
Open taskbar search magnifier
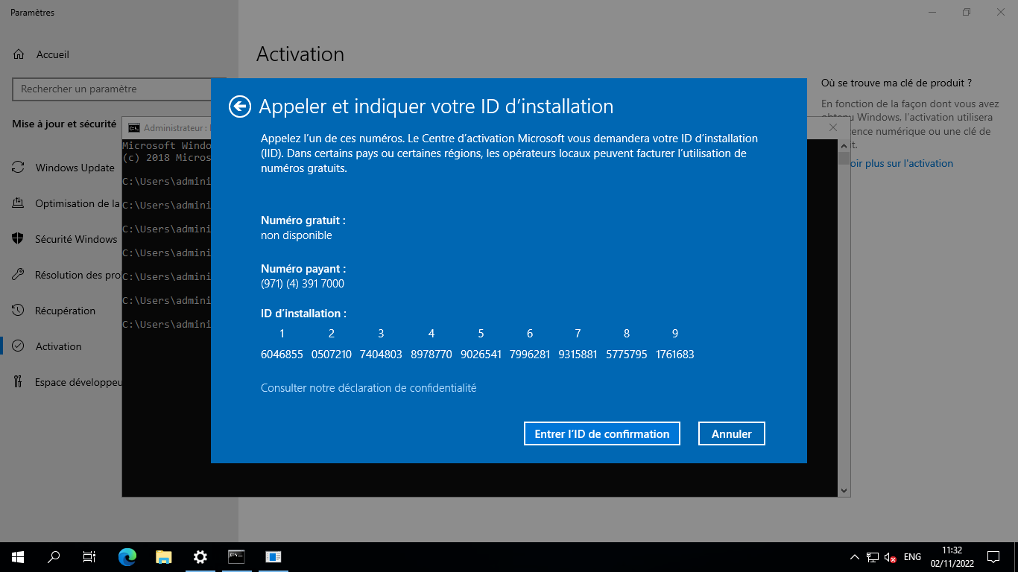click(54, 556)
